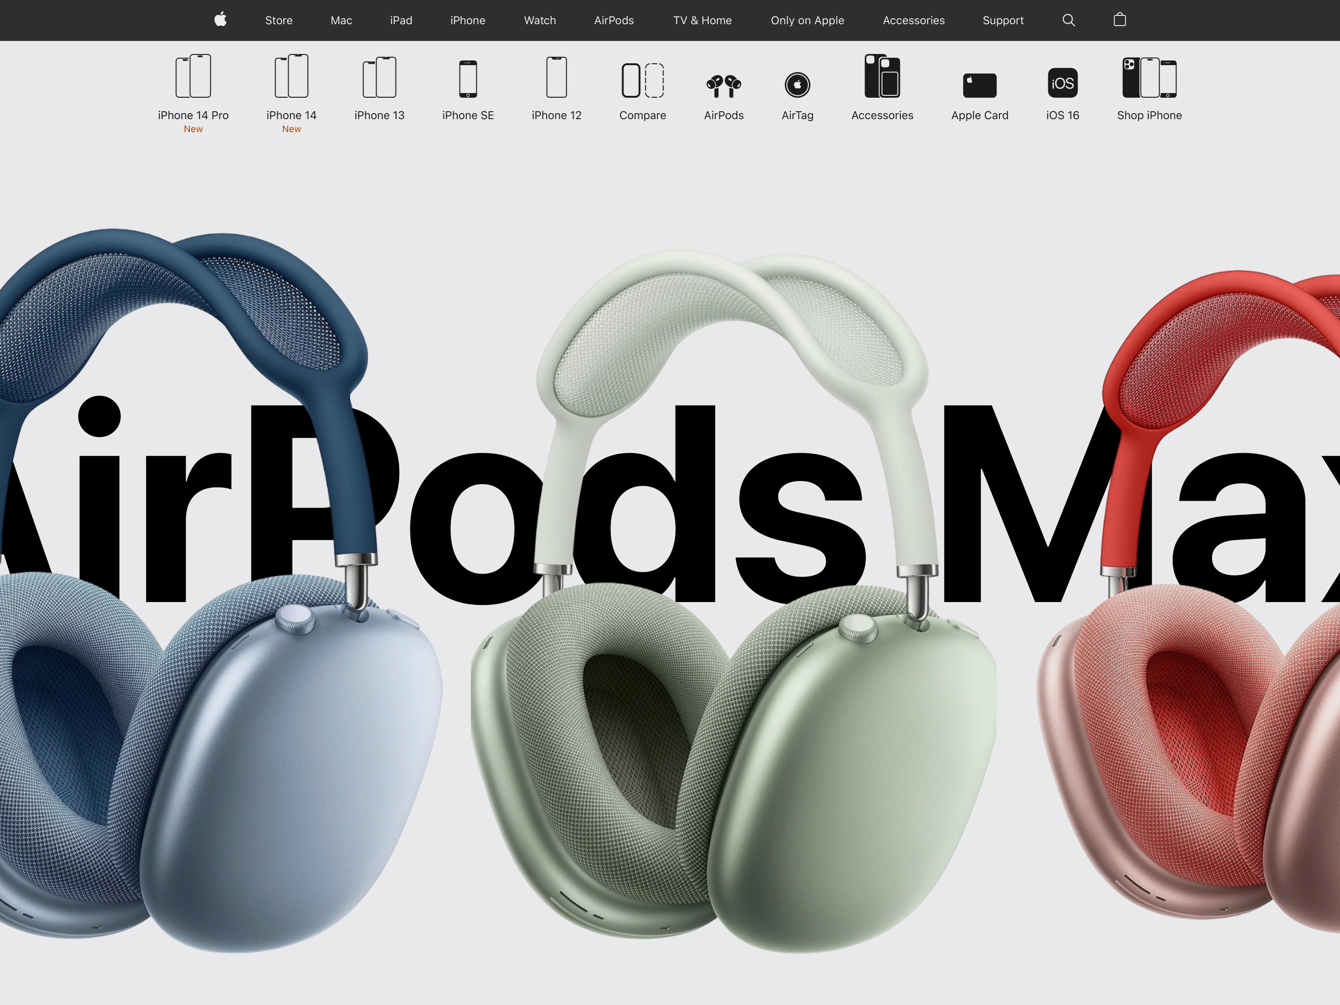
Task: Click the 'Apple Card' text label
Action: [x=979, y=115]
